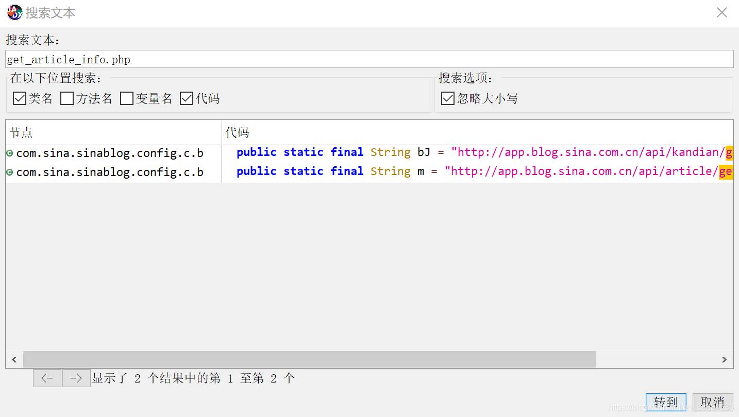Select node com.sina.sinablog.config.c.b in the String m row
739x417 pixels.
click(110, 172)
